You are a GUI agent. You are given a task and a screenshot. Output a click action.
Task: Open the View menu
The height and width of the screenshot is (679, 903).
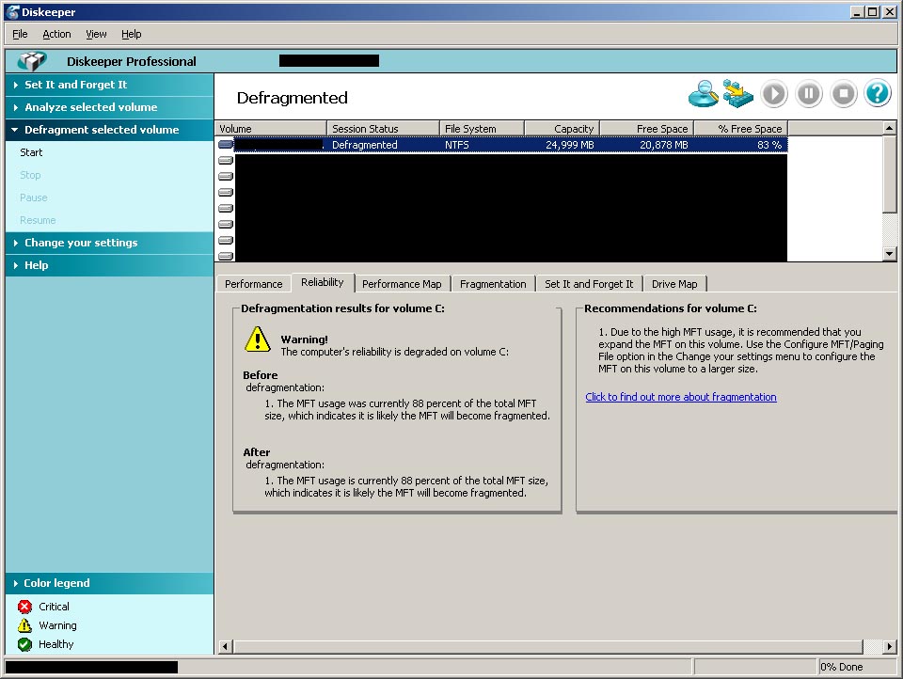96,34
